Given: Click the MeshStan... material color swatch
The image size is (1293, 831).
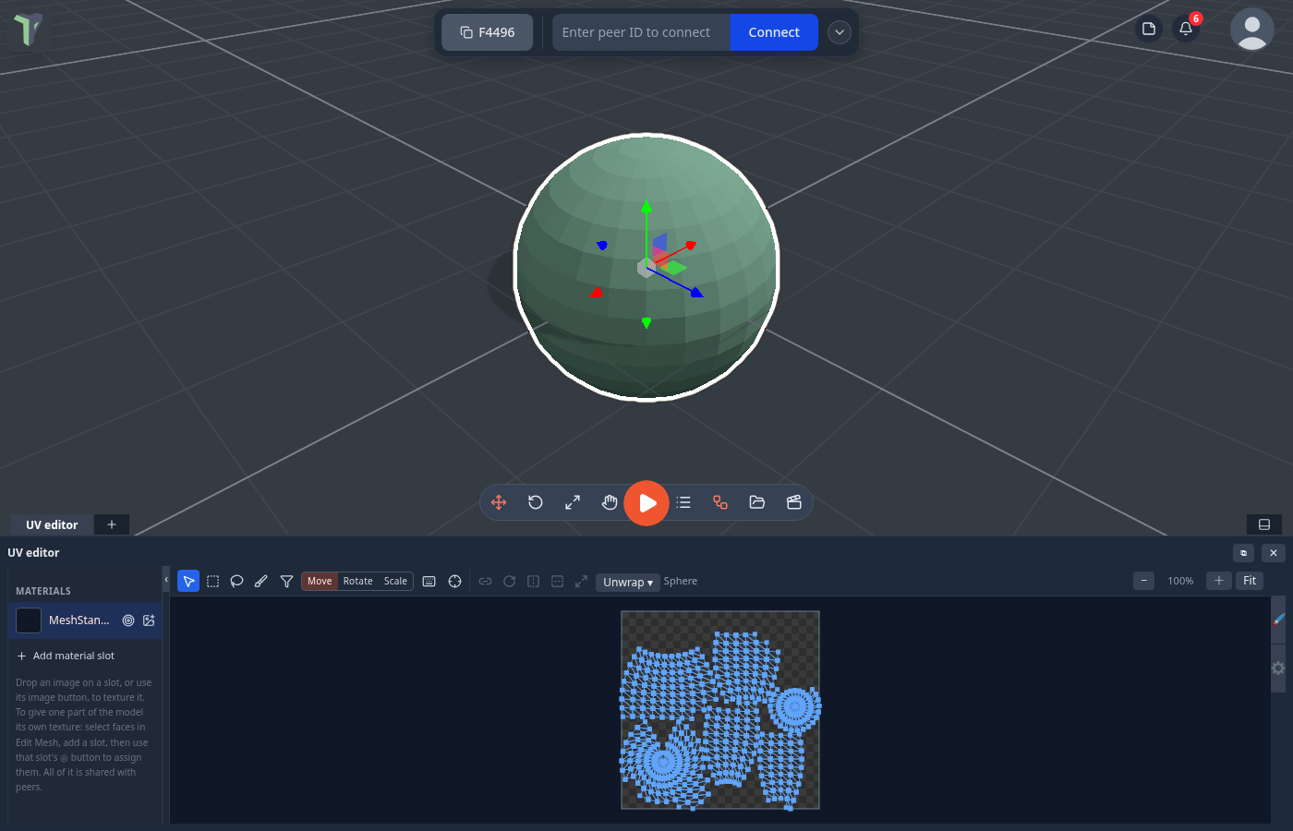Looking at the screenshot, I should [x=29, y=620].
